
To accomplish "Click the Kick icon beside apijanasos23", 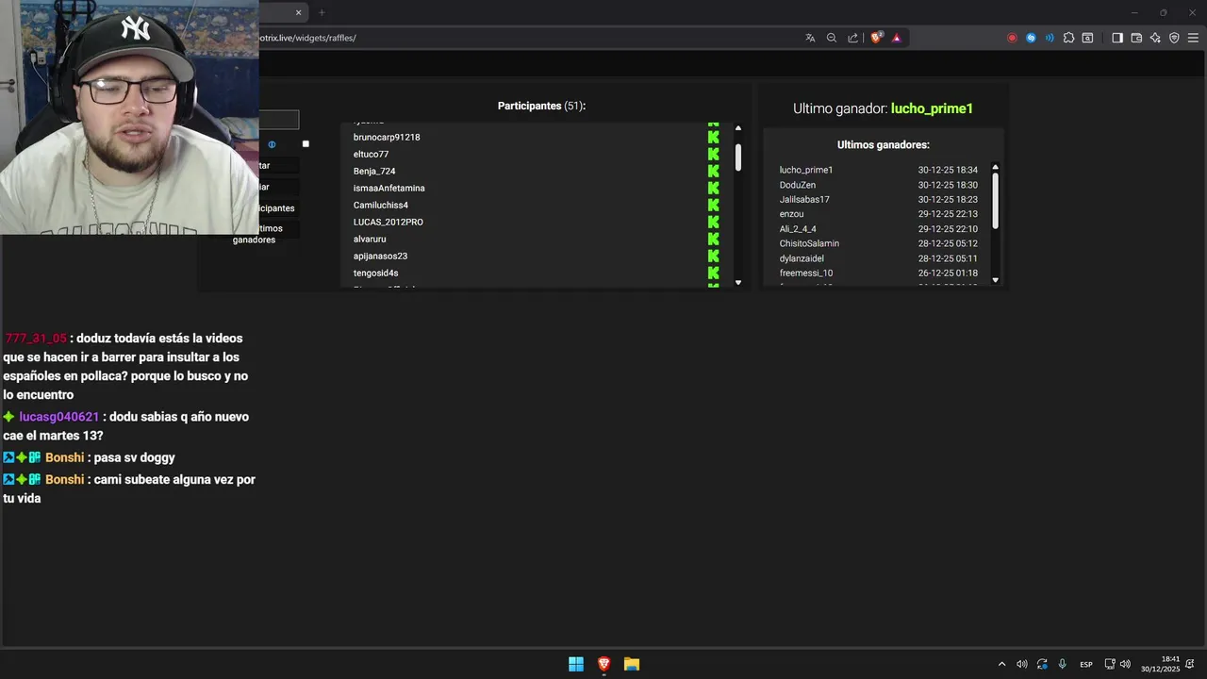I will [714, 256].
